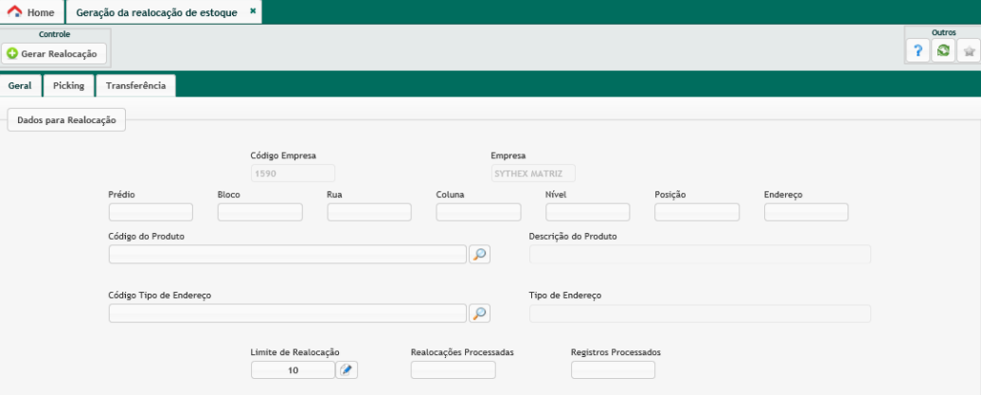
Task: Focus the Posição field
Action: (x=697, y=212)
